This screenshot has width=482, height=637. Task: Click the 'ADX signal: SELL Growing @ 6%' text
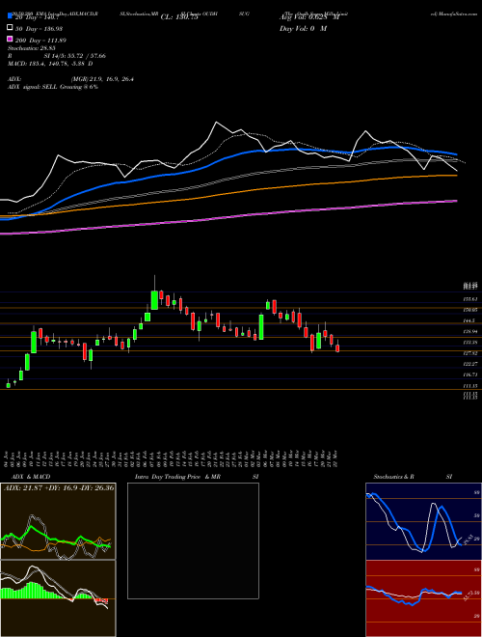click(53, 87)
